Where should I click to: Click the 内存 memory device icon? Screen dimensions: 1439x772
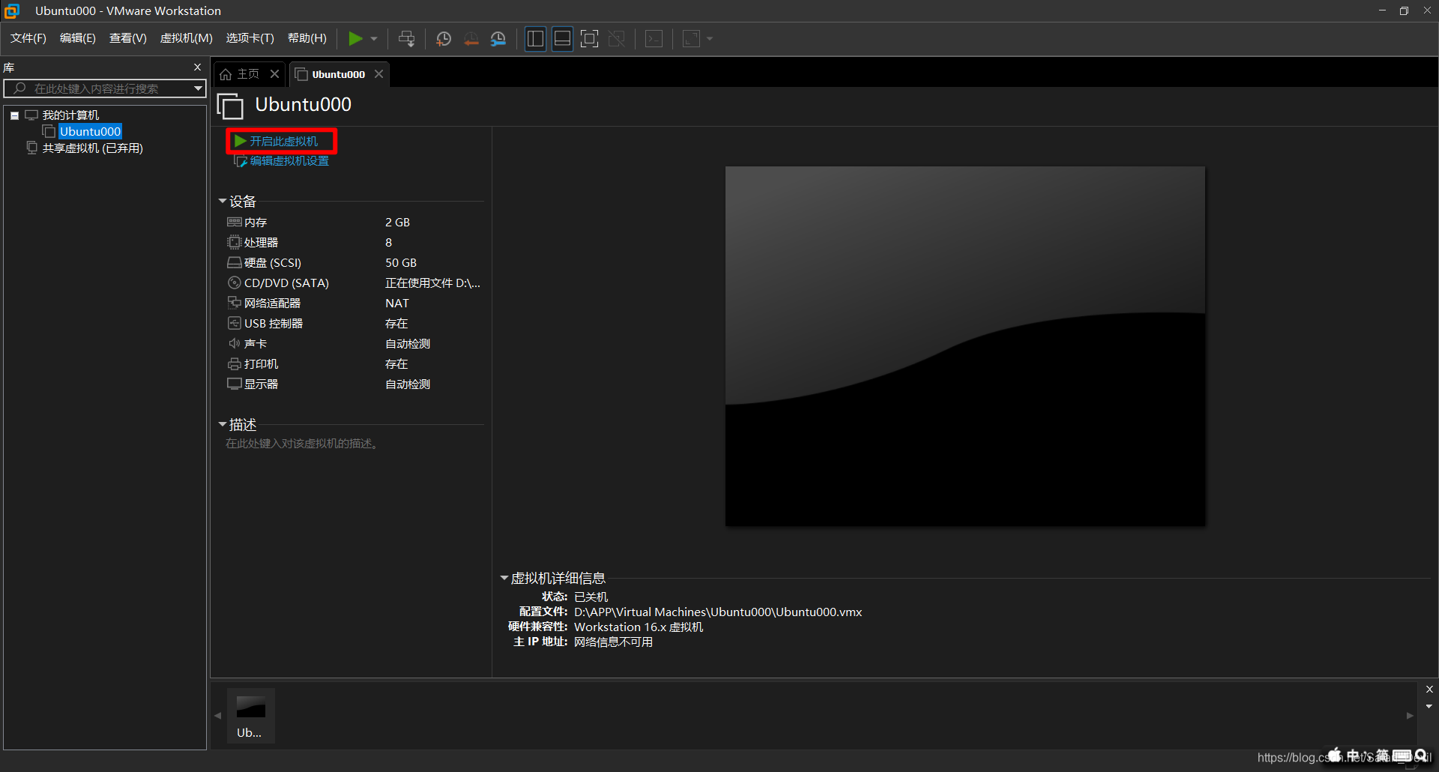[235, 222]
